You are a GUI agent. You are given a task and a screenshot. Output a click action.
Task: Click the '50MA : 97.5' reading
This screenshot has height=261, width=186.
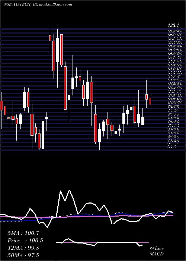pyautogui.click(x=23, y=255)
